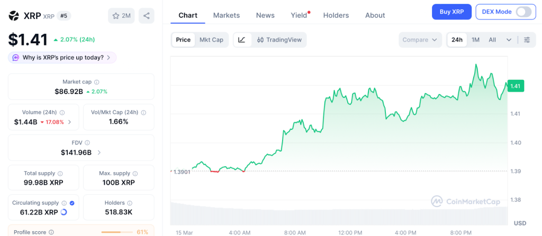Switch chart to Mkt Cap view
The height and width of the screenshot is (236, 542).
pyautogui.click(x=211, y=40)
